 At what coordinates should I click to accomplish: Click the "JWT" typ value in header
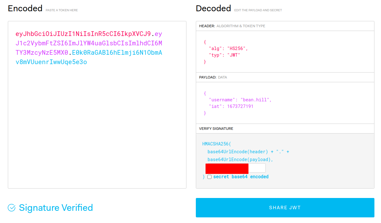(233, 55)
